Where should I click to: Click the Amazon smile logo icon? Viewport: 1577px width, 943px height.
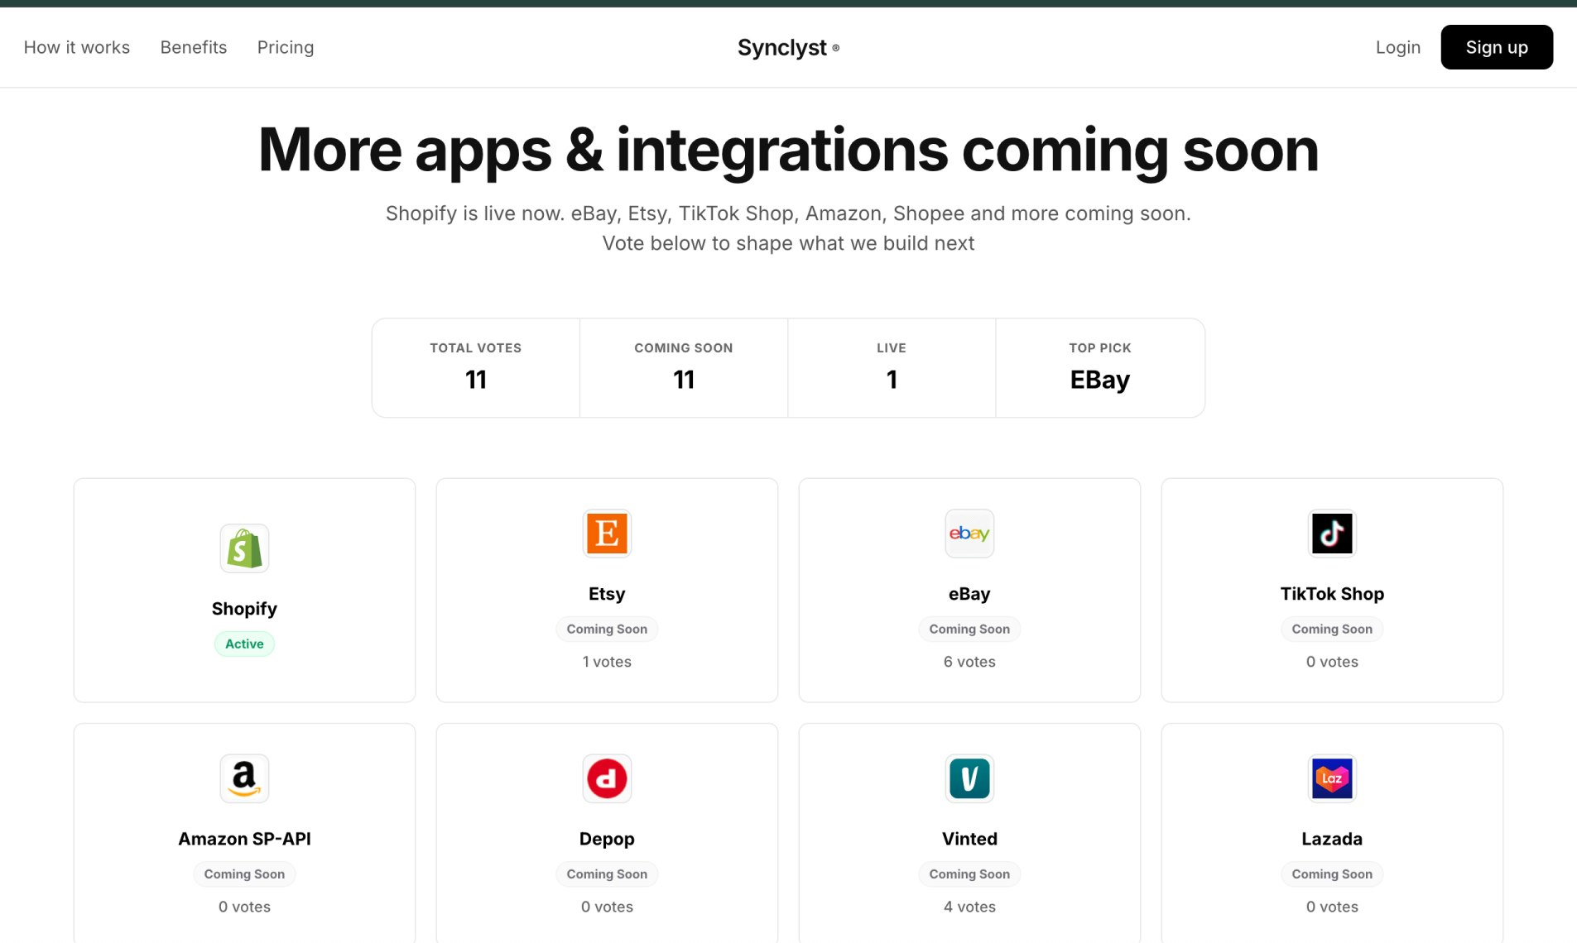pyautogui.click(x=244, y=778)
